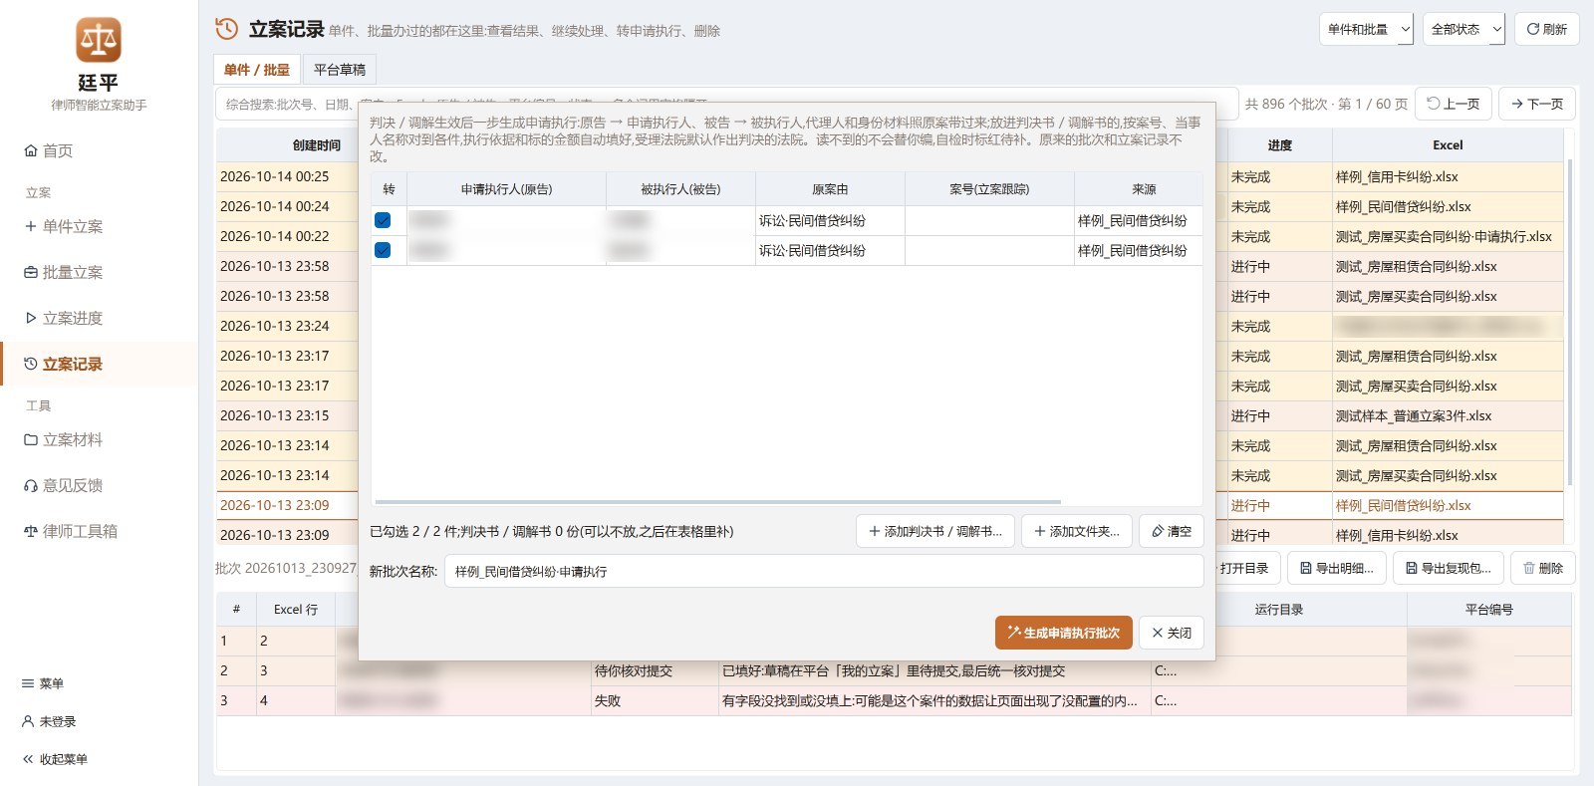Image resolution: width=1594 pixels, height=786 pixels.
Task: Click the 关闭 button in the dialog
Action: click(x=1172, y=633)
